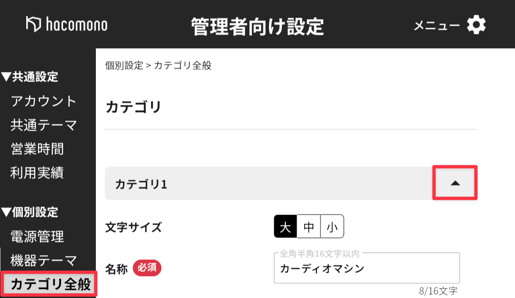Click the カテゴリ1 header bar
The image size is (515, 298).
[267, 184]
